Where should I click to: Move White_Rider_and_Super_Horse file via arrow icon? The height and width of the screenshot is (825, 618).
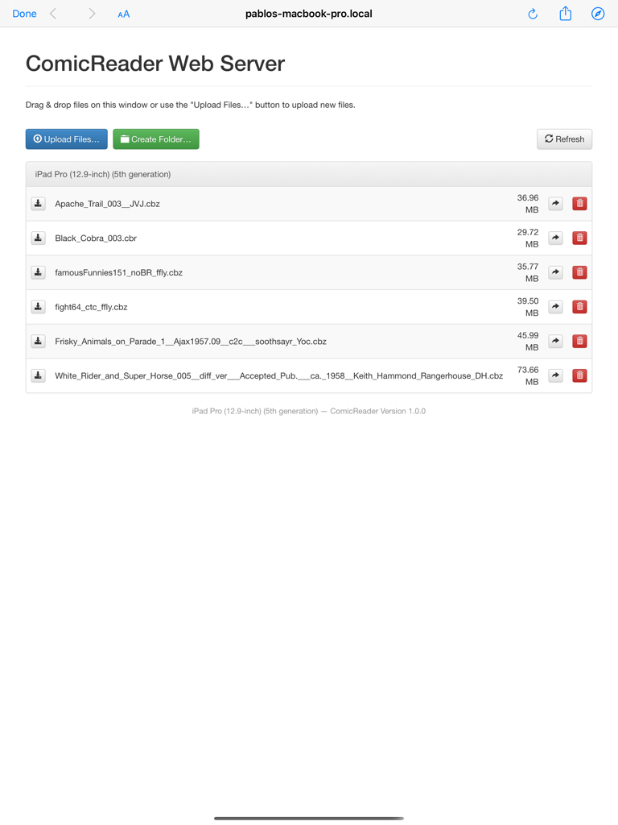point(555,375)
